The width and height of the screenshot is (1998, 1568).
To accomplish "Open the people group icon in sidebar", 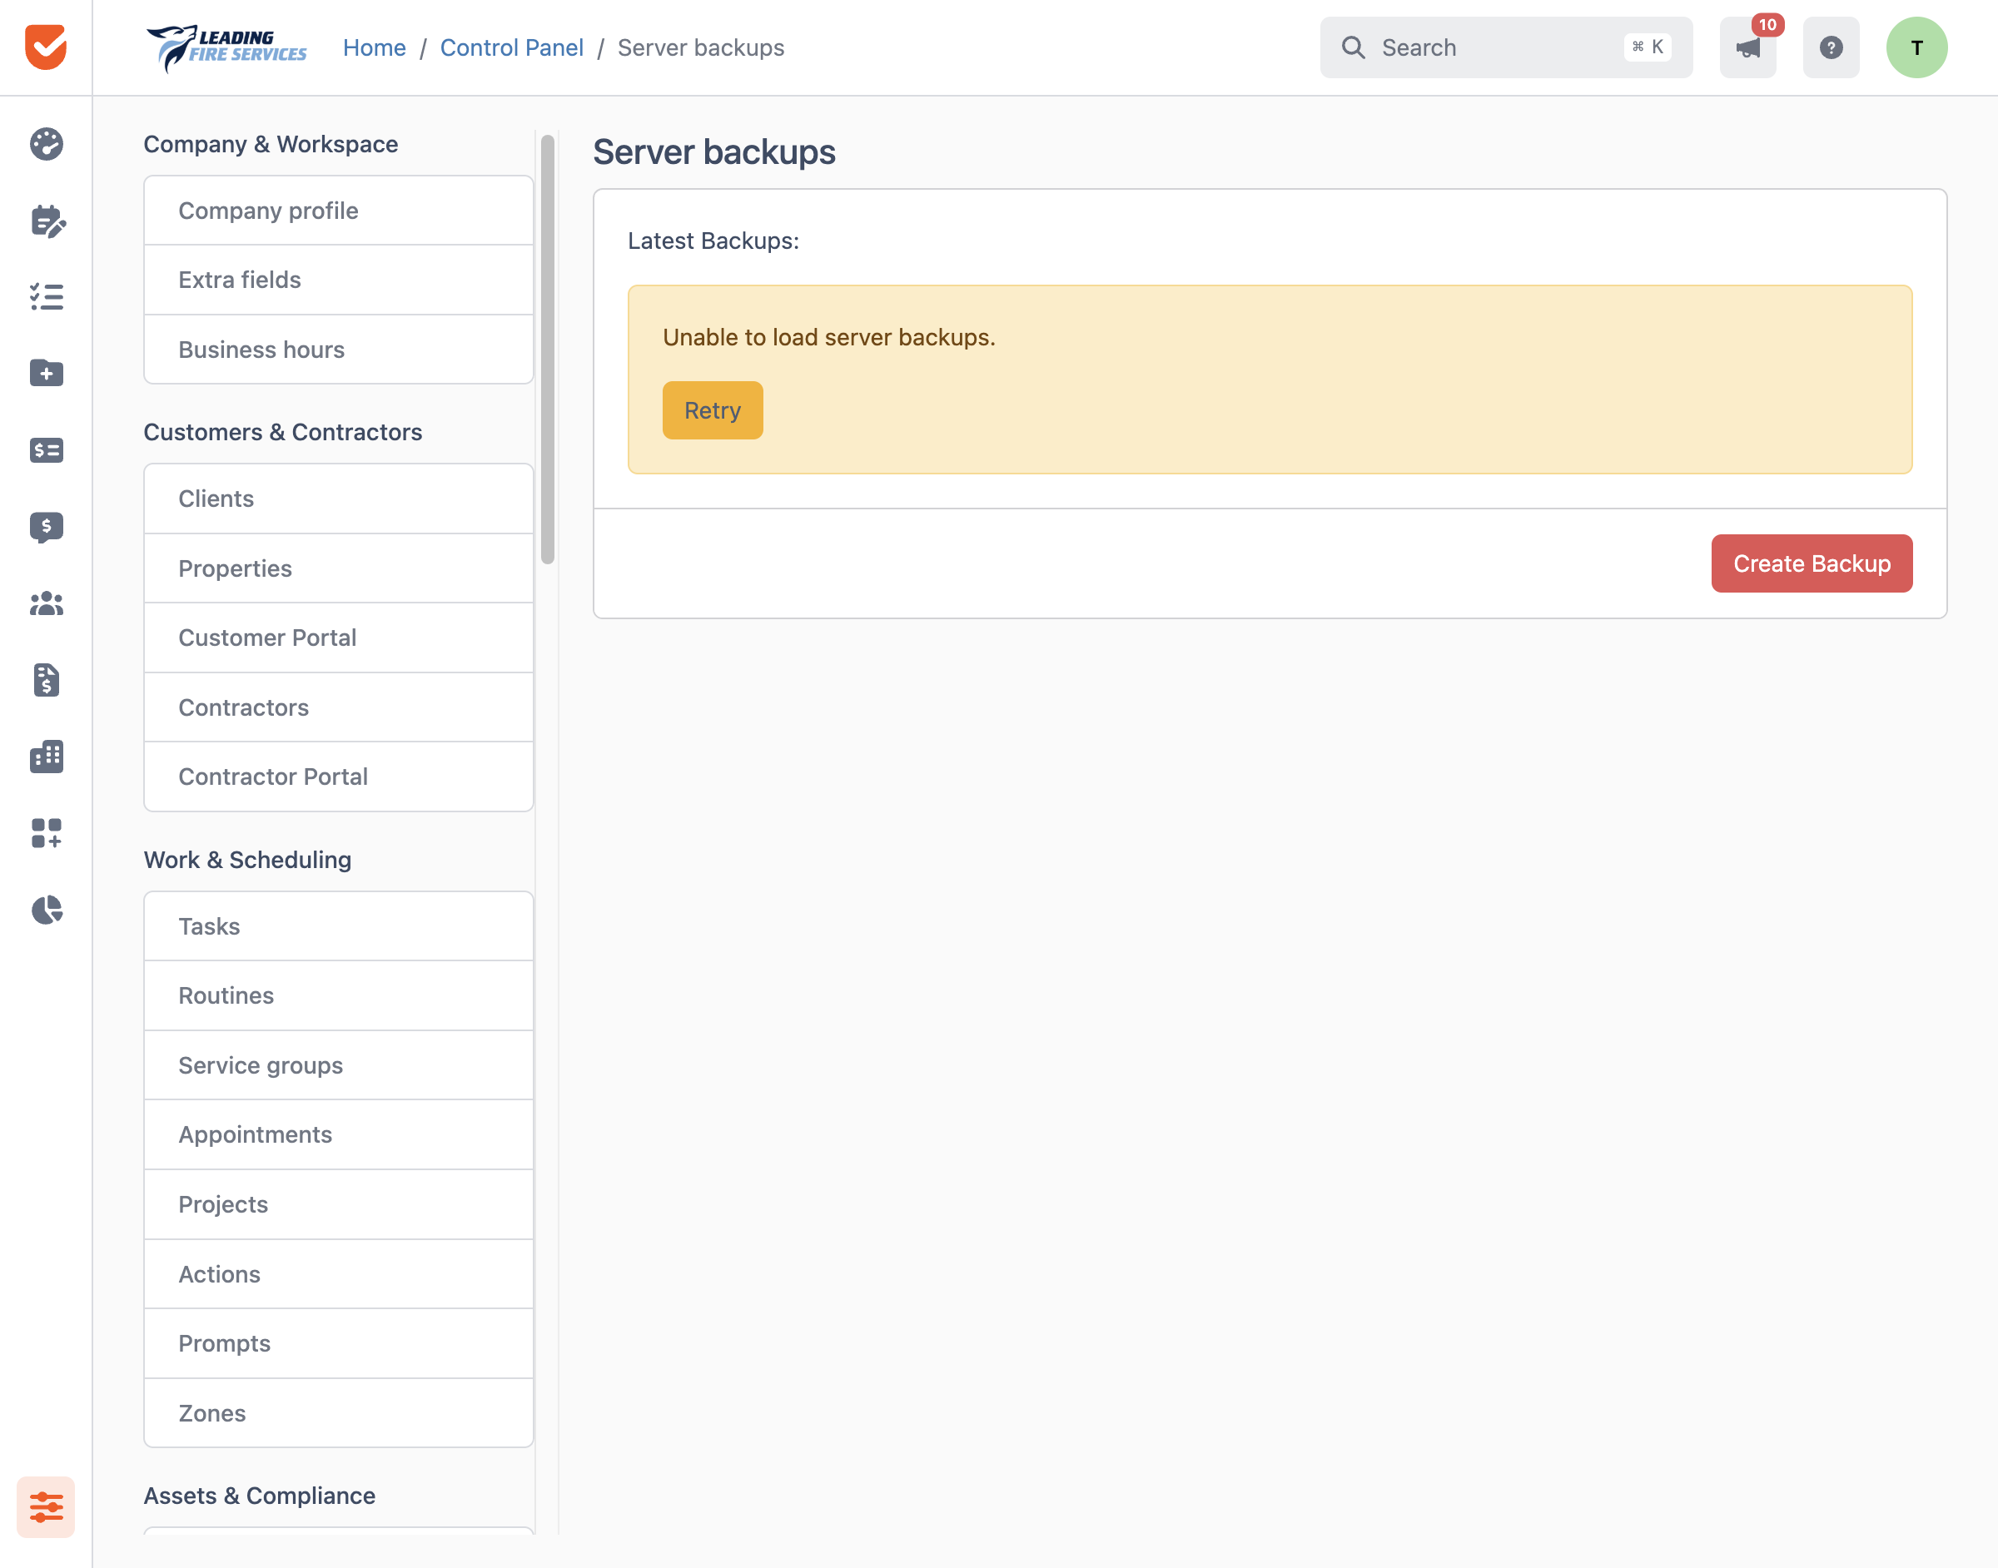I will coord(46,603).
